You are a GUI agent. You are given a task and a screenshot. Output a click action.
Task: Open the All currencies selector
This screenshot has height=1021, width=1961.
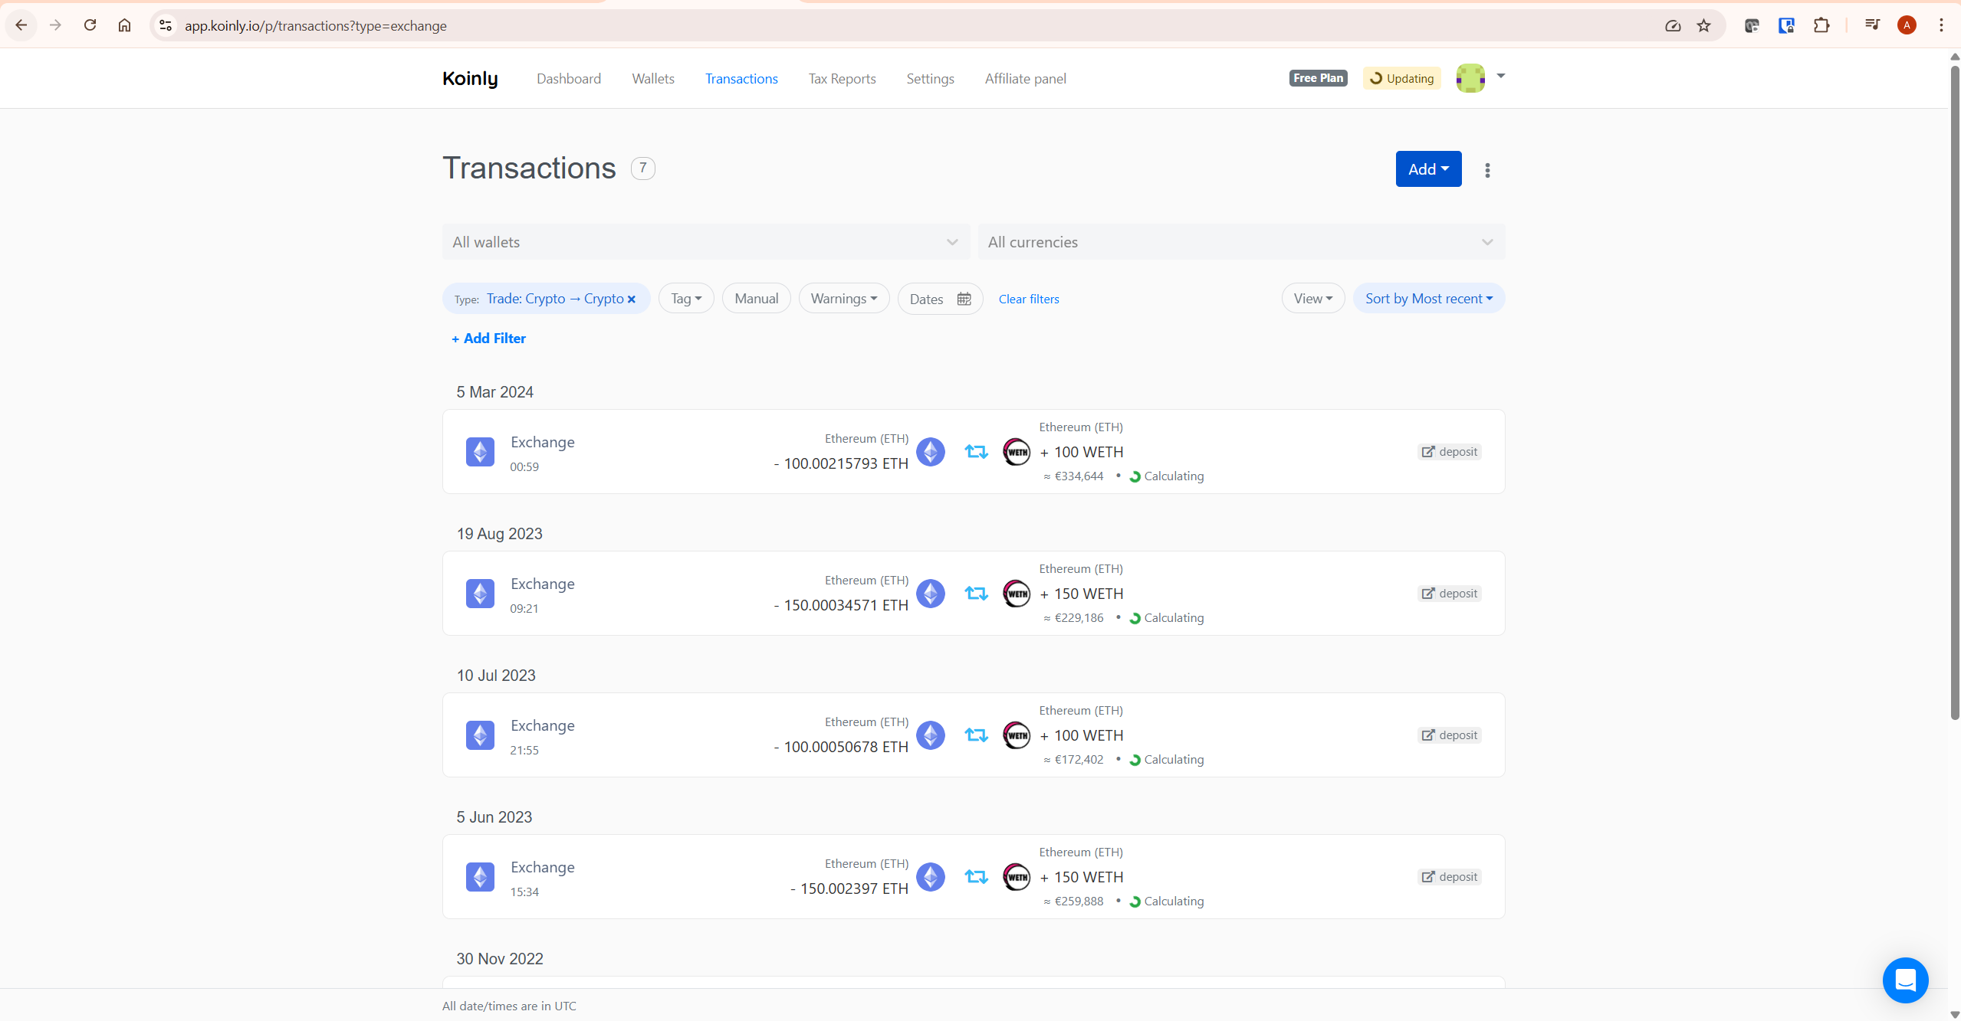[x=1240, y=242]
